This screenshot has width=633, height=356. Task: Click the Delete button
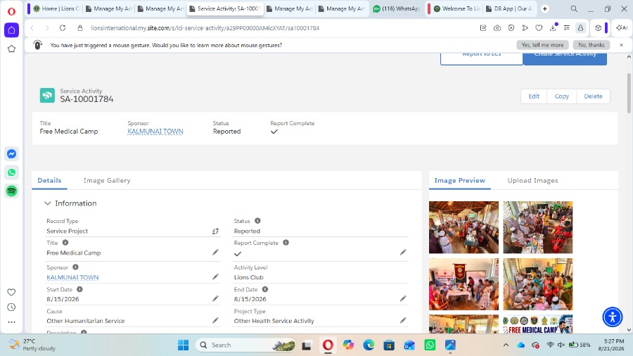coord(593,96)
